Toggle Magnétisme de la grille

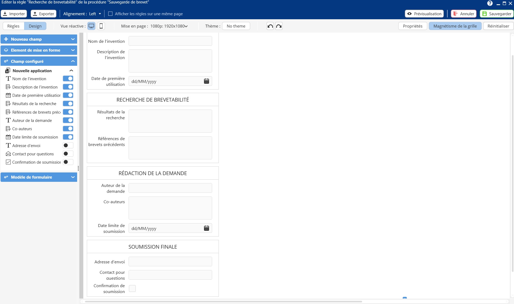455,26
